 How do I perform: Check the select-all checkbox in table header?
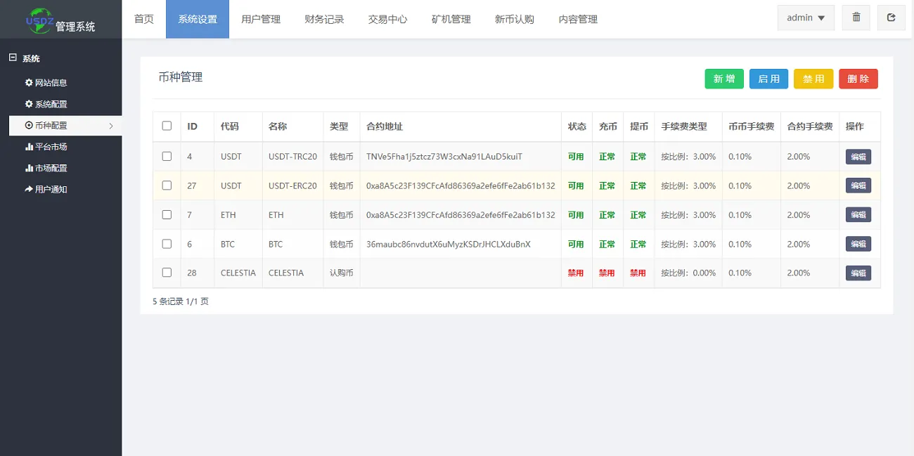coord(167,126)
